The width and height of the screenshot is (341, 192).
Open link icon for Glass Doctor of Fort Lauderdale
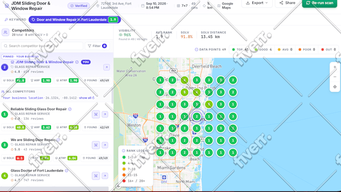point(105,175)
